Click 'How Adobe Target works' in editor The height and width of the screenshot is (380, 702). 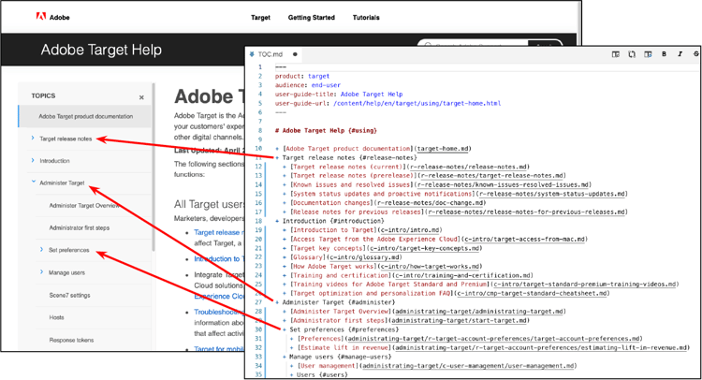(x=333, y=267)
